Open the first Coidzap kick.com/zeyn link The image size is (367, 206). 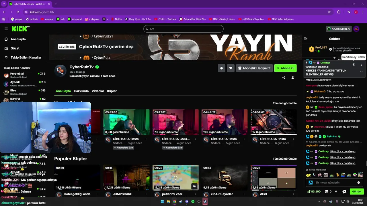[343, 151]
